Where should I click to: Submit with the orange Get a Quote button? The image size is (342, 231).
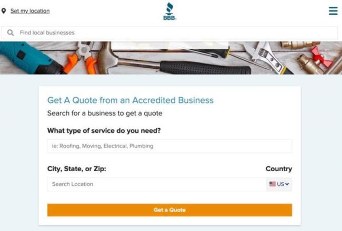pos(170,210)
